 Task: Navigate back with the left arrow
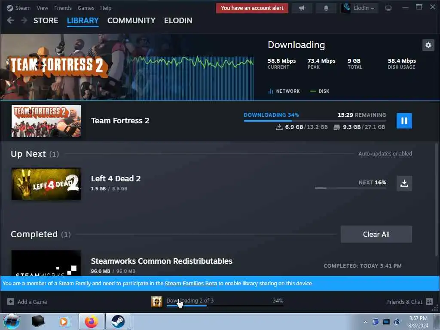point(10,21)
